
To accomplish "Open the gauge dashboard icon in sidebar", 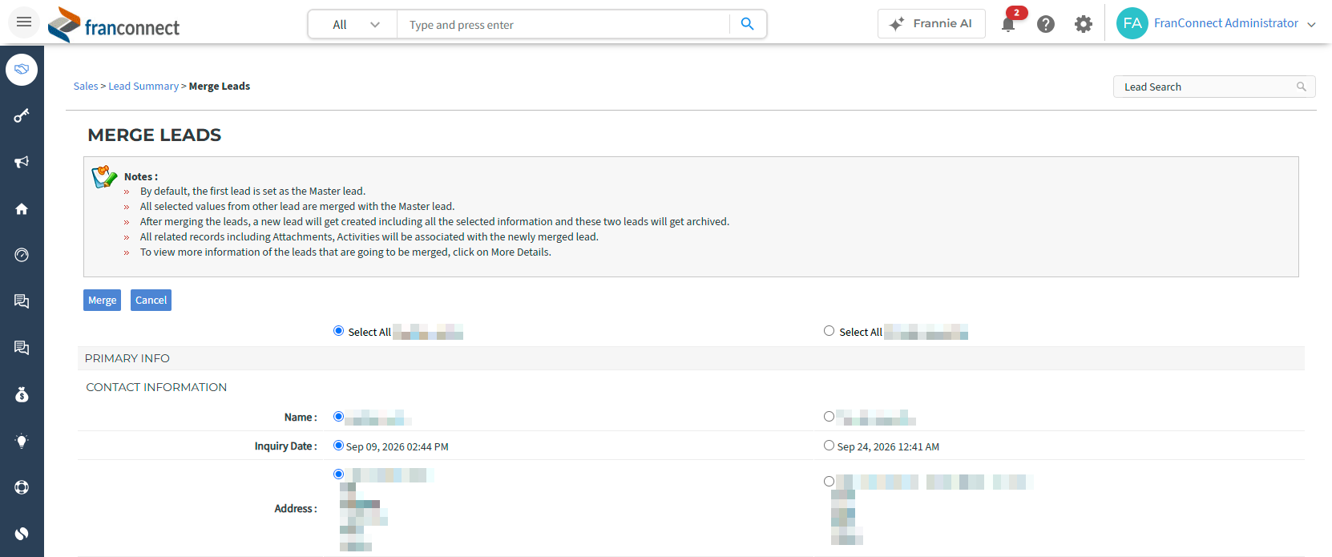I will [x=22, y=255].
